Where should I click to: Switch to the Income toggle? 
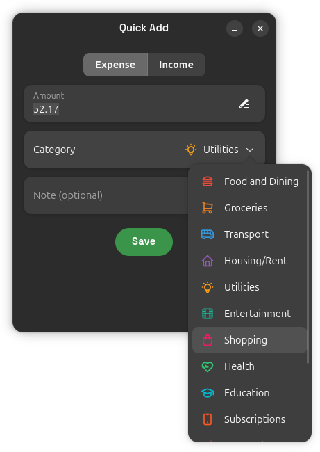click(176, 65)
